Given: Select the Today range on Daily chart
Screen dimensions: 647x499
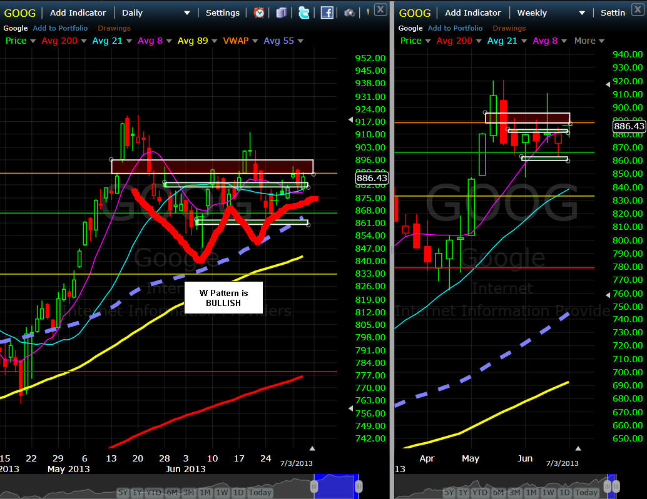Looking at the screenshot, I should 260,492.
